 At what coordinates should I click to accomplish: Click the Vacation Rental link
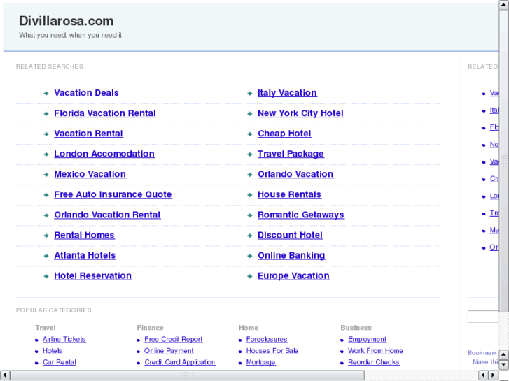coord(88,134)
